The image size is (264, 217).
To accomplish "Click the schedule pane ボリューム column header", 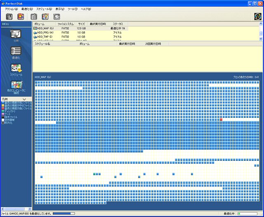I will (84, 44).
